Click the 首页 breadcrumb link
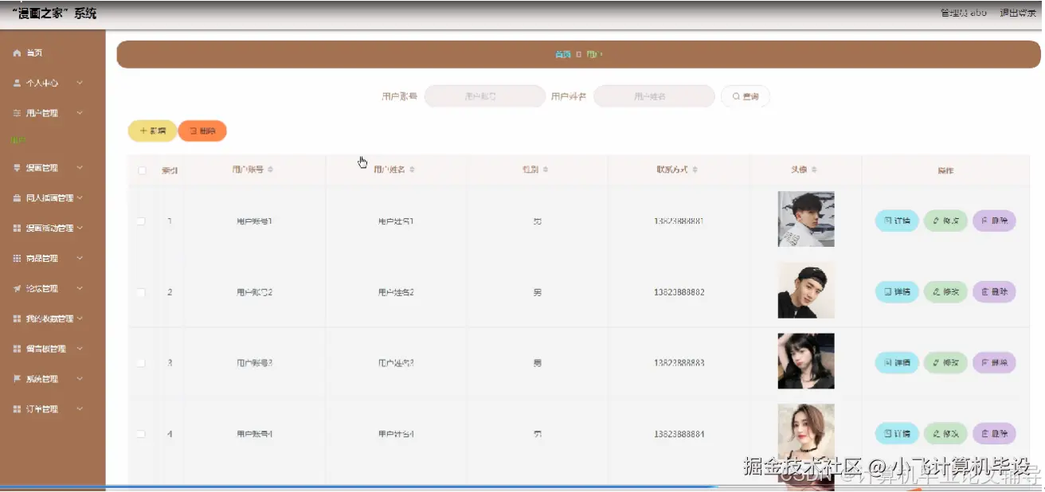The height and width of the screenshot is (492, 1045). [562, 54]
